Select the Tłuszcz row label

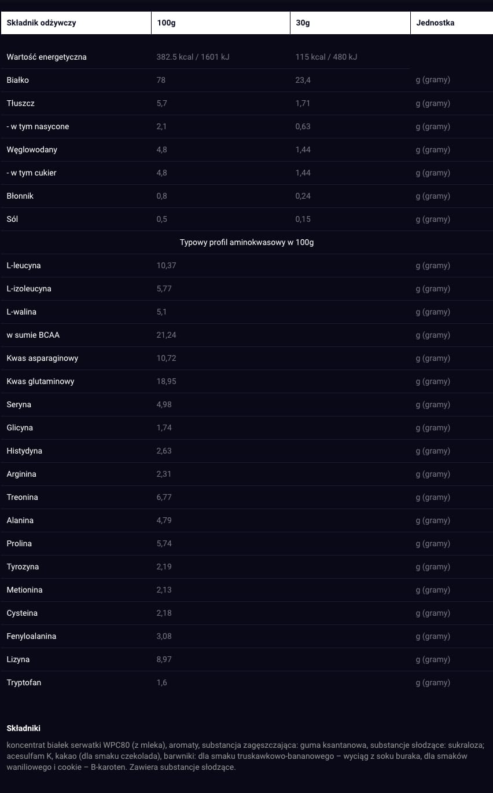21,103
